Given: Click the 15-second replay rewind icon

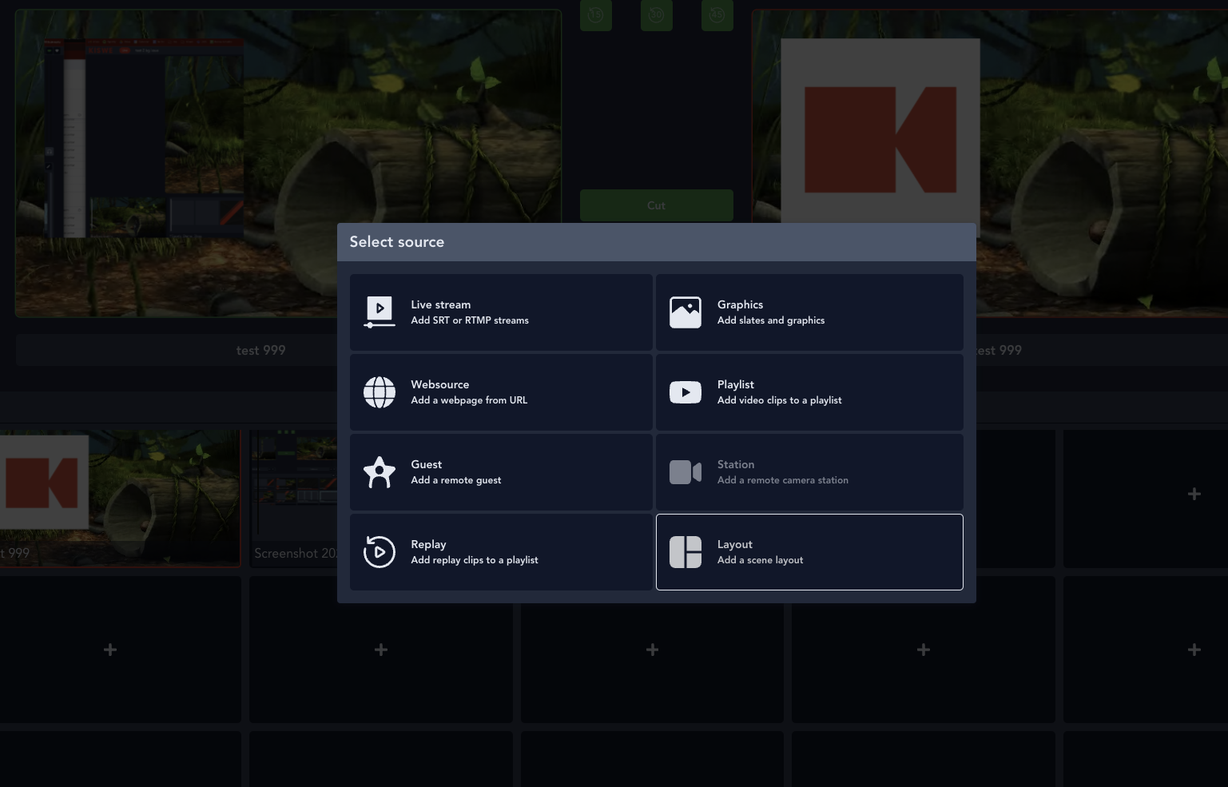Looking at the screenshot, I should pyautogui.click(x=596, y=15).
